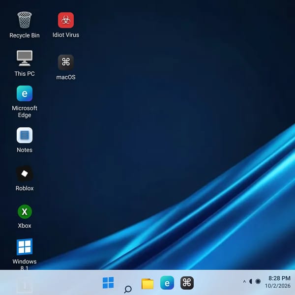Click the date 10/2/2026 in tray

pos(278,286)
